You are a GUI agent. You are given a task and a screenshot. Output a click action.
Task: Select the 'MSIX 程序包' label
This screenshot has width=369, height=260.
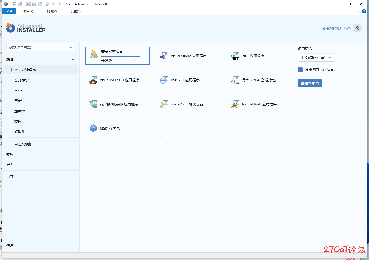[110, 128]
